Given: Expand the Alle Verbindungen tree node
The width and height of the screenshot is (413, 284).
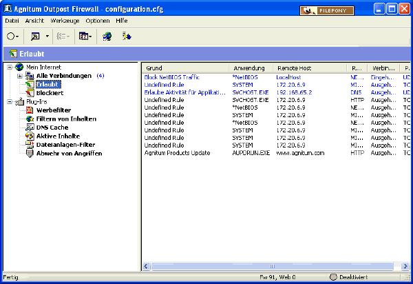Looking at the screenshot, I should coord(20,76).
